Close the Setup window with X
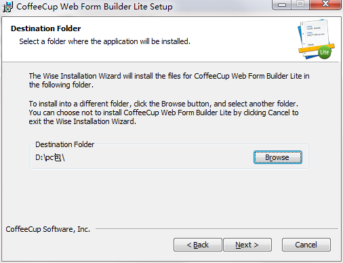Viewport: 343px width, 263px height. [325, 4]
